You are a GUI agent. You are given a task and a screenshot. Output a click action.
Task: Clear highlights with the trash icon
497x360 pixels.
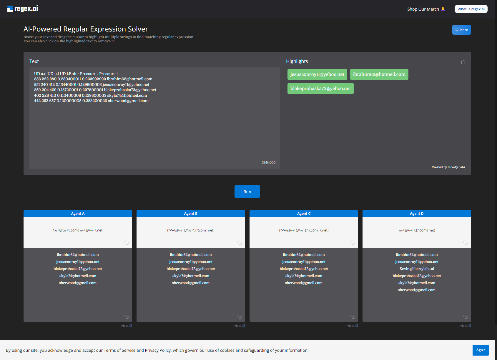coord(463,62)
